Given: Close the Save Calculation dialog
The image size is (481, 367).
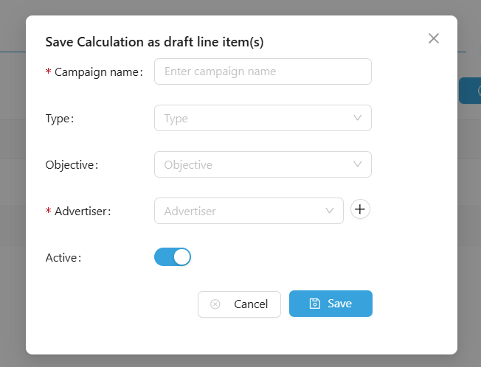Looking at the screenshot, I should (x=434, y=39).
